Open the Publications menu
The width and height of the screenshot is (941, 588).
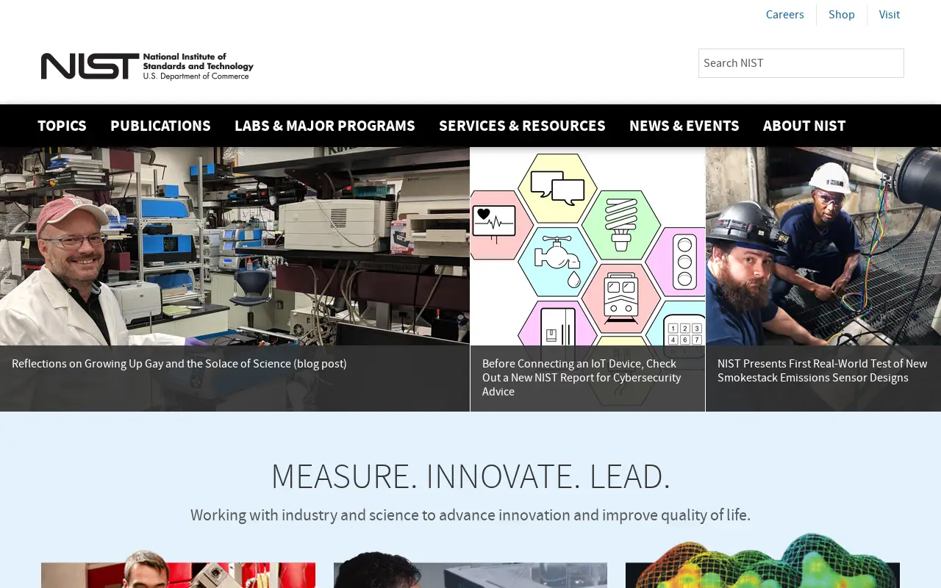tap(160, 126)
